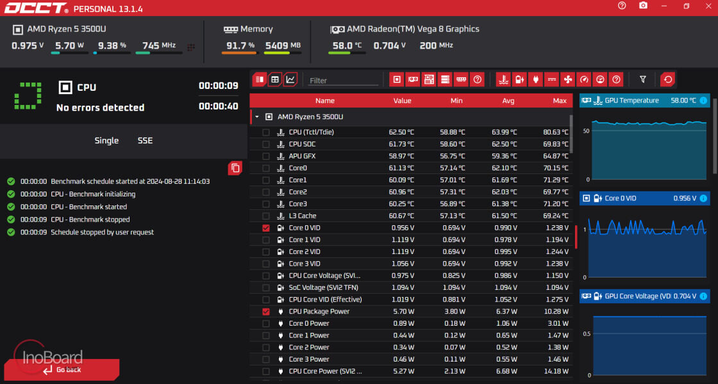Click the power plug filter icon
718x384 pixels.
point(535,79)
